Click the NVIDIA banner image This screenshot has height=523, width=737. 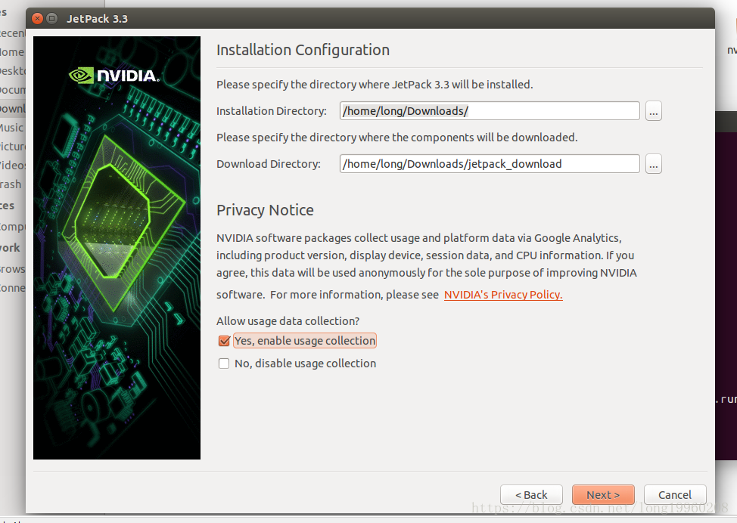pos(117,248)
